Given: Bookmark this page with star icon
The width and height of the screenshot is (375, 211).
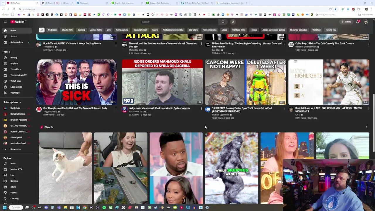Looking at the screenshot, I should coord(335,9).
